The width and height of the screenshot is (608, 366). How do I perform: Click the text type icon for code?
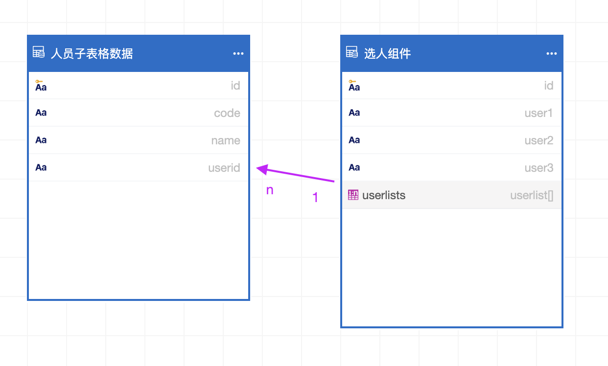41,113
